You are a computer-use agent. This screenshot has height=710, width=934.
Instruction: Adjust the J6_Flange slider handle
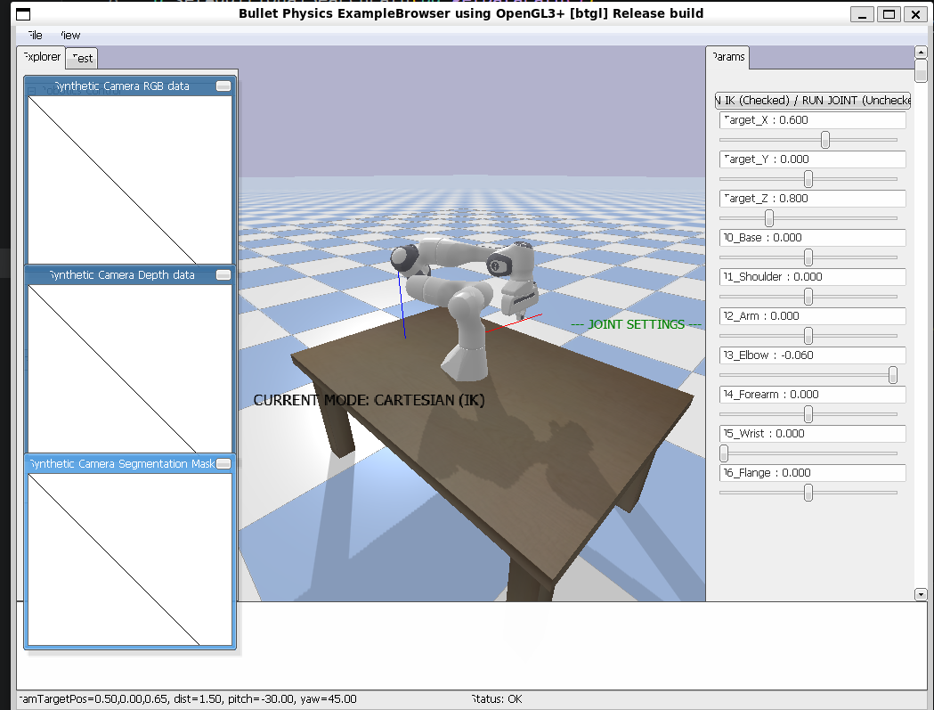click(808, 493)
